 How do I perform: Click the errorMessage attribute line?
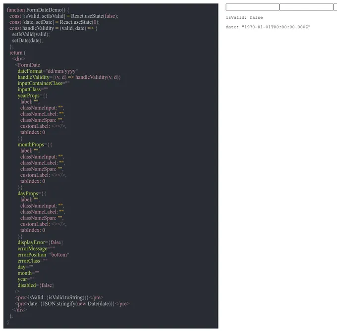coord(36,249)
